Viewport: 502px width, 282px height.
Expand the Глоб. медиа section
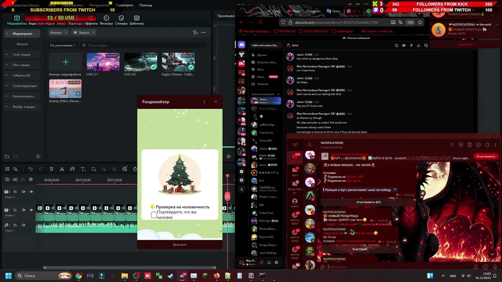point(7,54)
